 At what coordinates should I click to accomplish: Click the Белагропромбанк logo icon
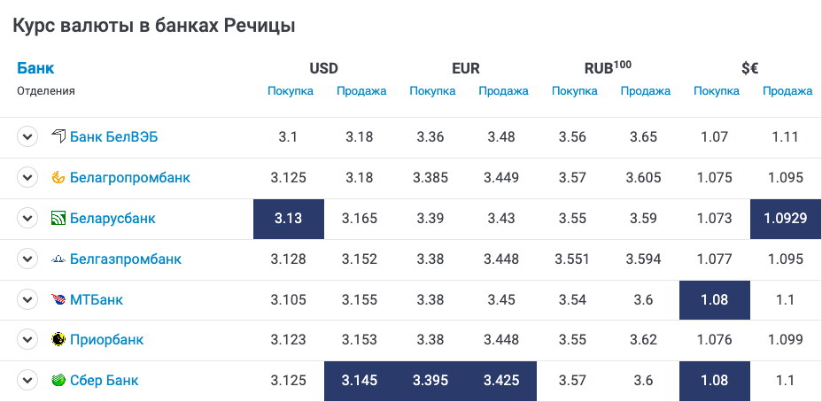click(x=58, y=178)
